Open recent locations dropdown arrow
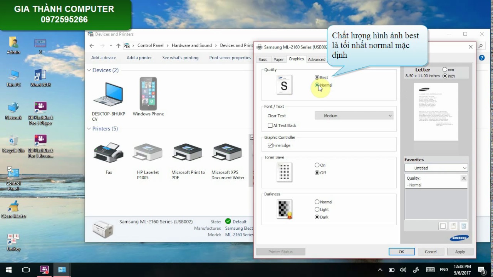Image resolution: width=493 pixels, height=277 pixels. [111, 46]
